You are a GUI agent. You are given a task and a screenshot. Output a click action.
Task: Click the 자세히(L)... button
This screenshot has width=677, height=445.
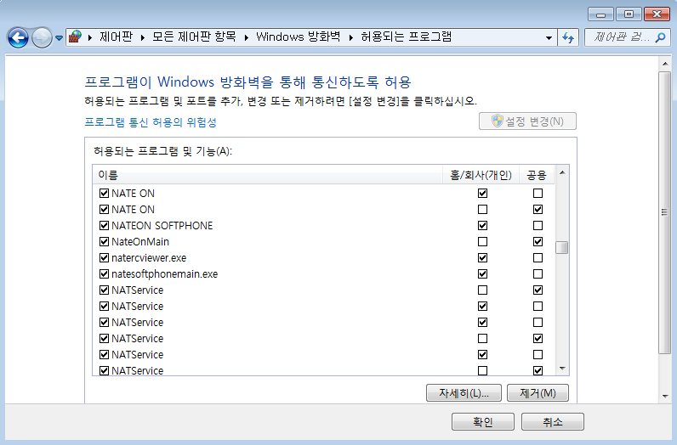point(464,393)
